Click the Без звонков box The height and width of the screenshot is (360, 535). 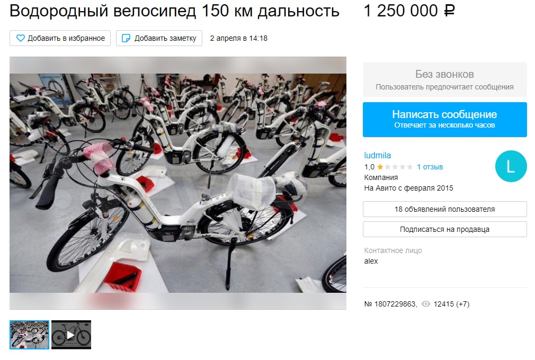pos(444,79)
